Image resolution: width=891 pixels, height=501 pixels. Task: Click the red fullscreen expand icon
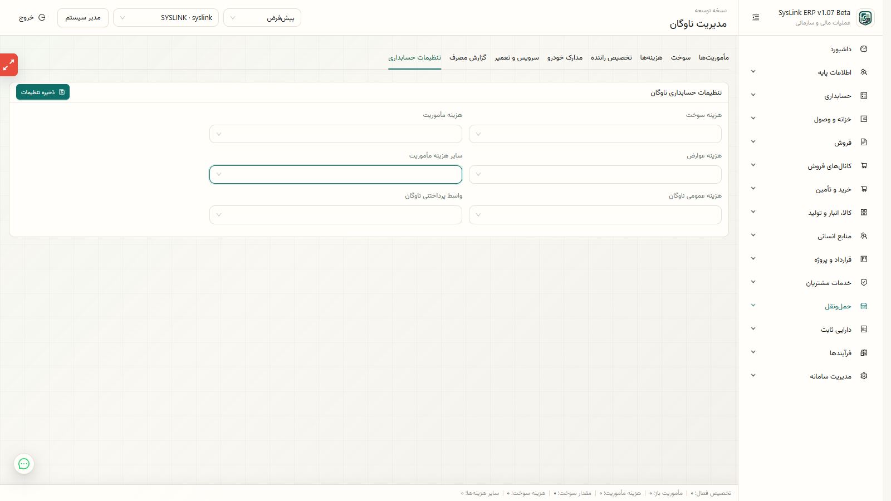click(8, 65)
